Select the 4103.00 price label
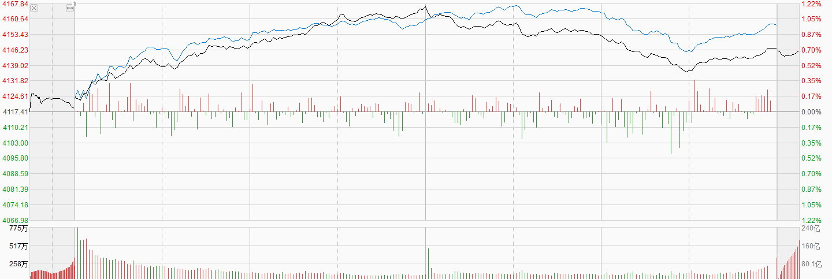Screen dimensions: 832x279 pos(14,143)
